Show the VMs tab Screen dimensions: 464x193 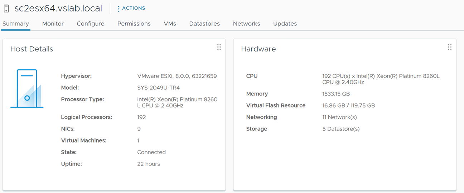click(x=170, y=24)
